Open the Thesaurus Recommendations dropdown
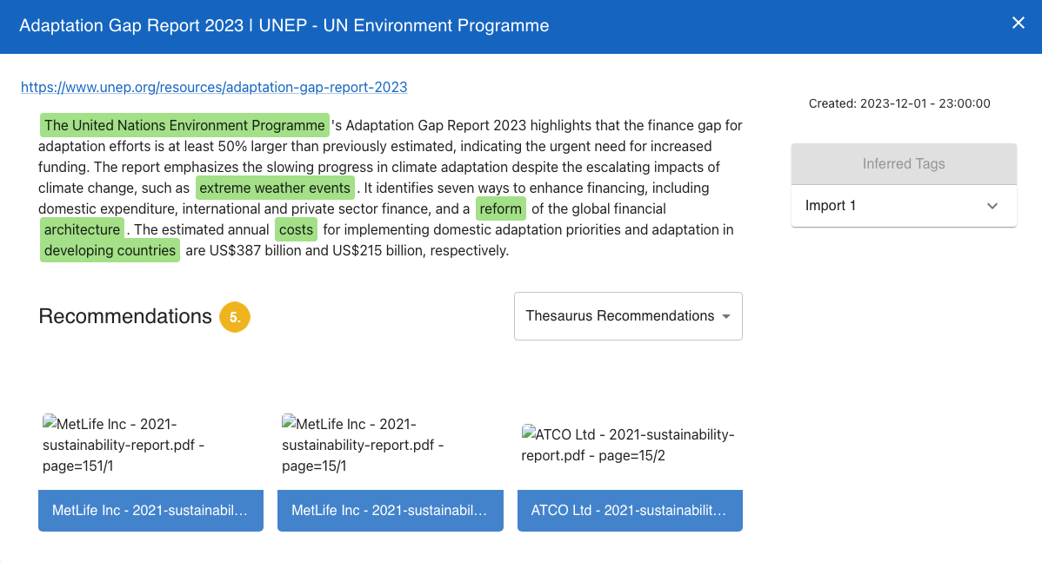 coord(628,316)
